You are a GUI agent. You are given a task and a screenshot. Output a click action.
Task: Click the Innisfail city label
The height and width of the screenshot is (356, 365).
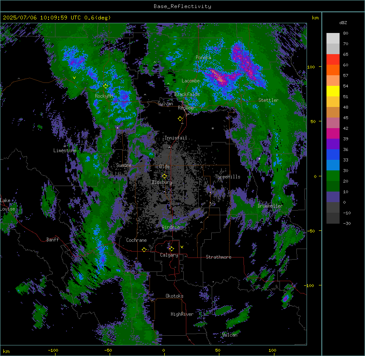pyautogui.click(x=176, y=138)
